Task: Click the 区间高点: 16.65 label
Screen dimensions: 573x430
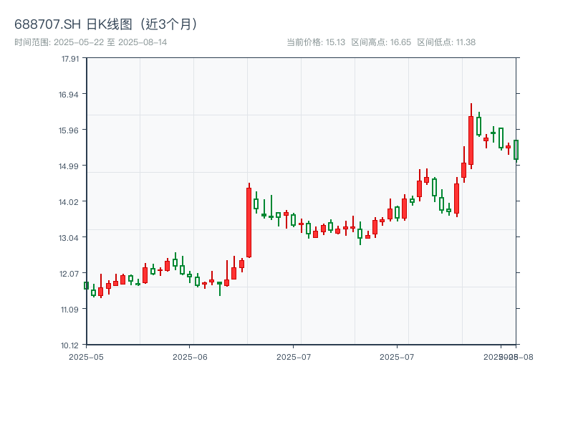Action: [381, 42]
